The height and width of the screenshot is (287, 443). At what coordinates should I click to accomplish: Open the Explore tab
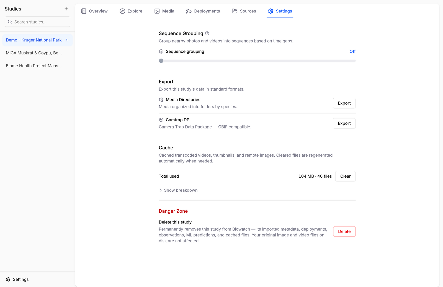point(131,11)
